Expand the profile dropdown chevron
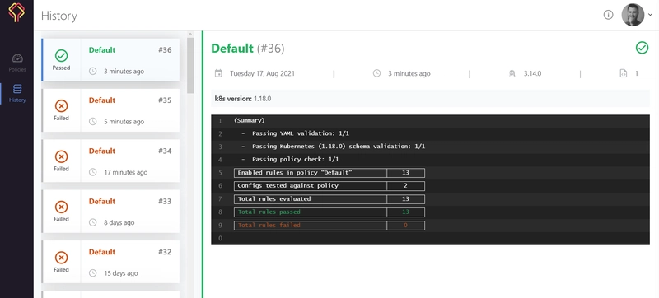The image size is (659, 298). pyautogui.click(x=651, y=15)
